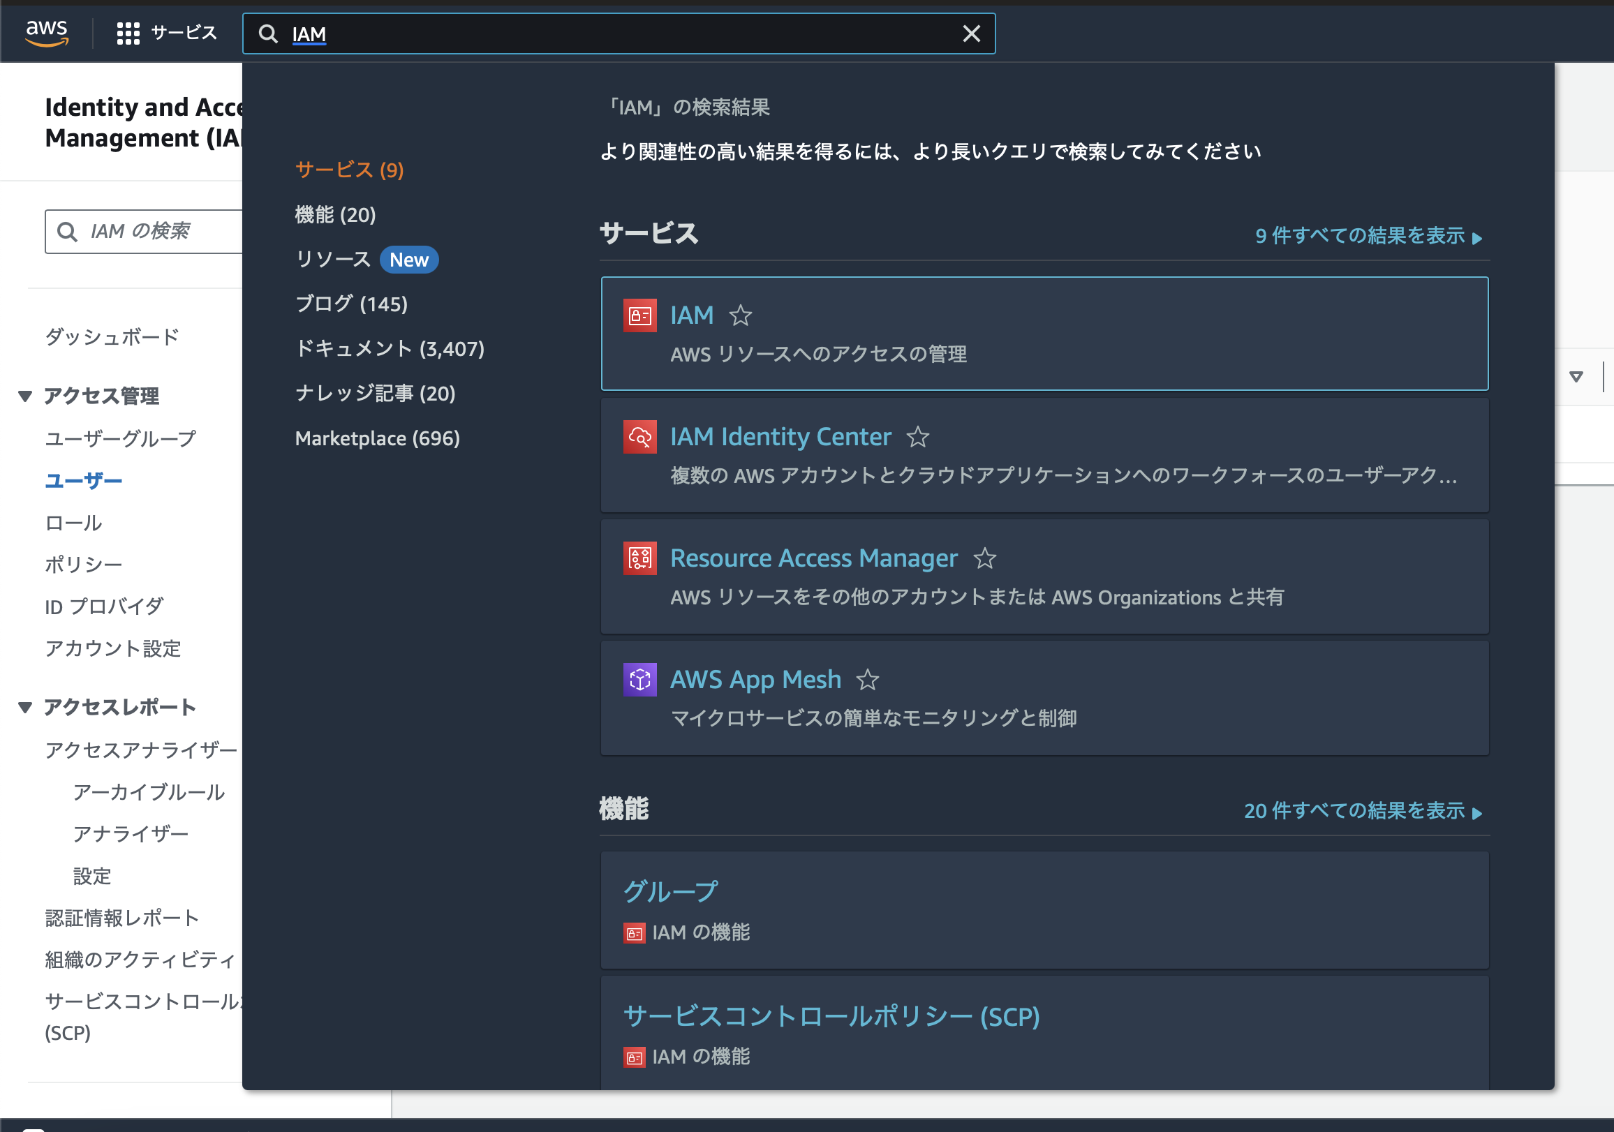
Task: Click the AWS logo home icon
Action: 46,32
